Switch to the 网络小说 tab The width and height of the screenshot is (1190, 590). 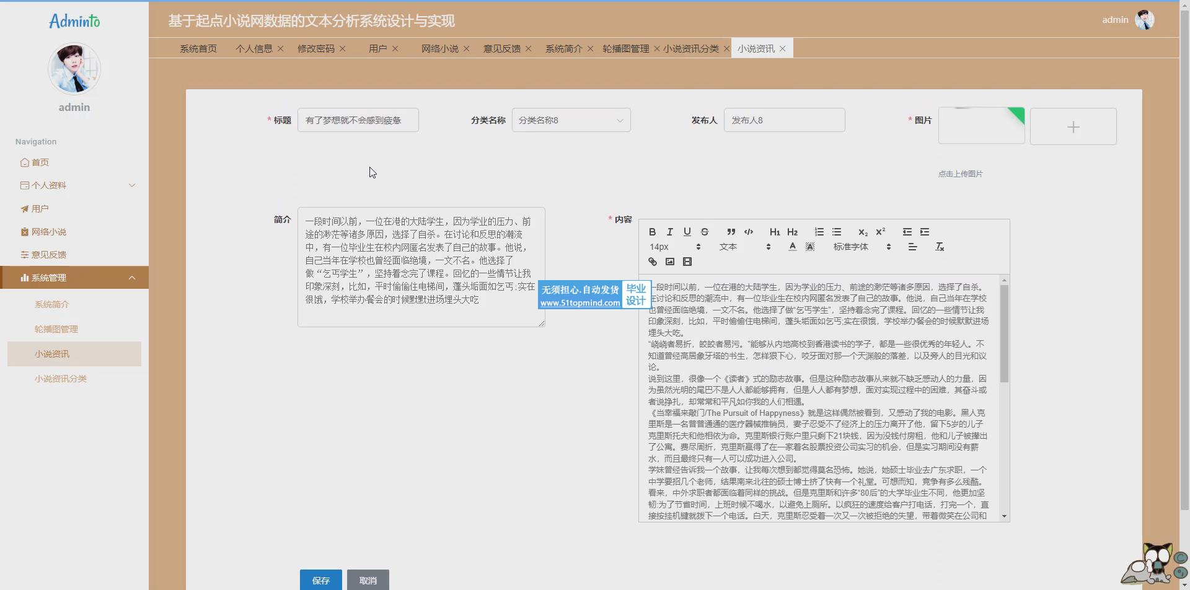tap(439, 48)
